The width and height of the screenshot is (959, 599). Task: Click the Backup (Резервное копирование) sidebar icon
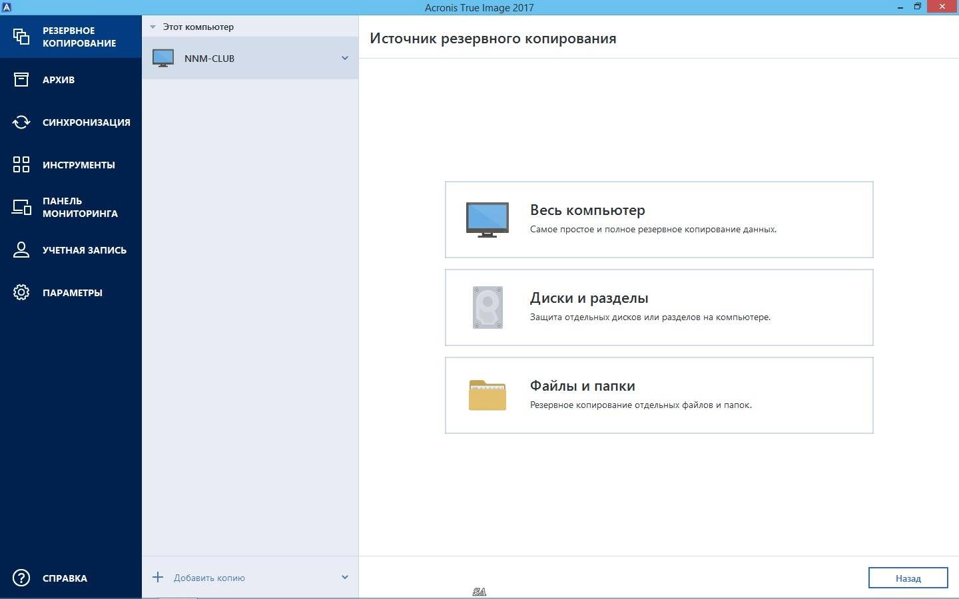coord(21,37)
